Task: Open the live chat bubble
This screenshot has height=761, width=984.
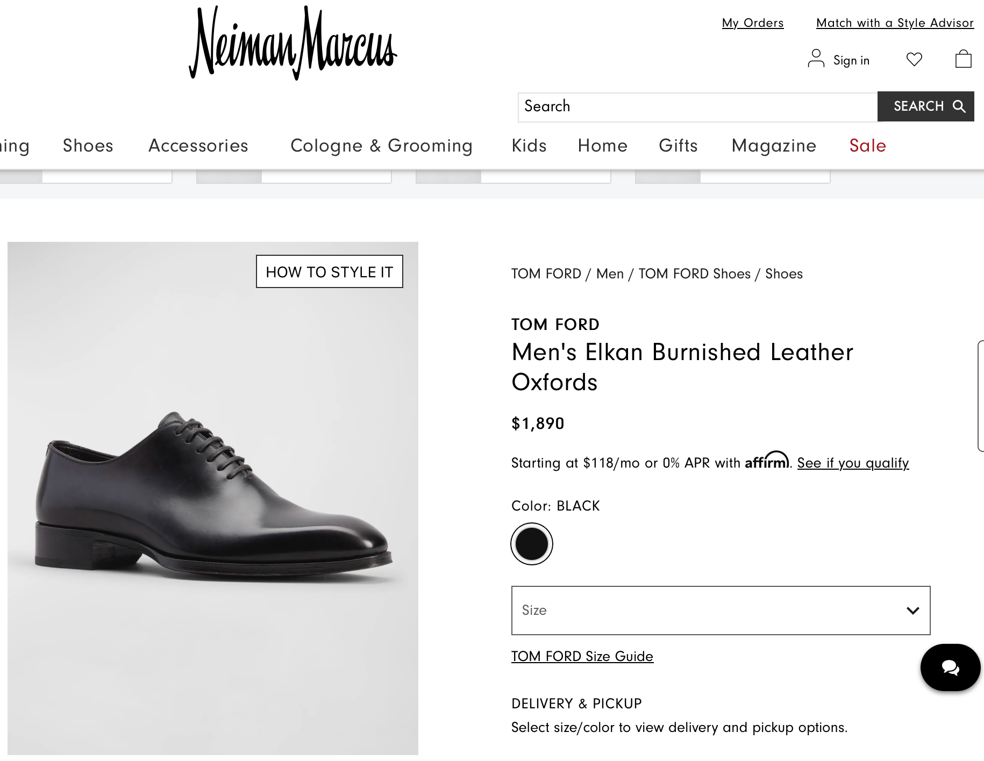Action: (950, 667)
